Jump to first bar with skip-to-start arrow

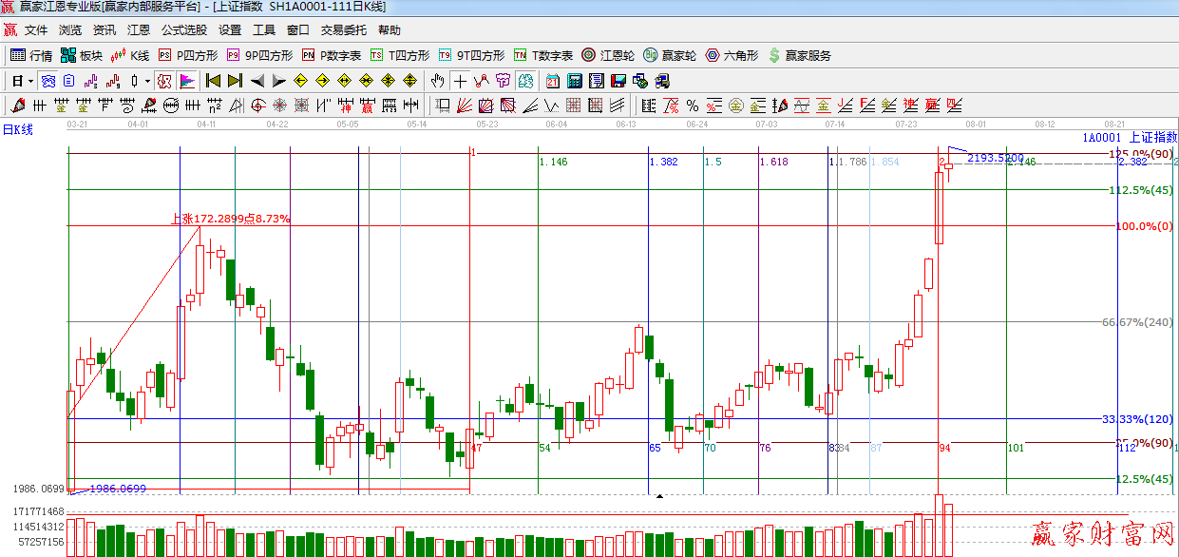point(213,81)
